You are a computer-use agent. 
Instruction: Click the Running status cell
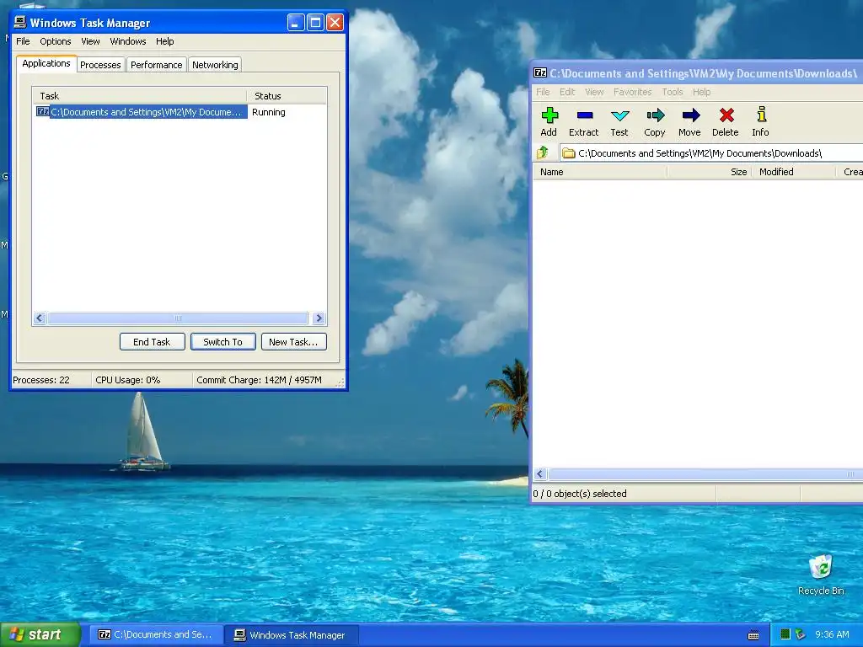(x=269, y=112)
